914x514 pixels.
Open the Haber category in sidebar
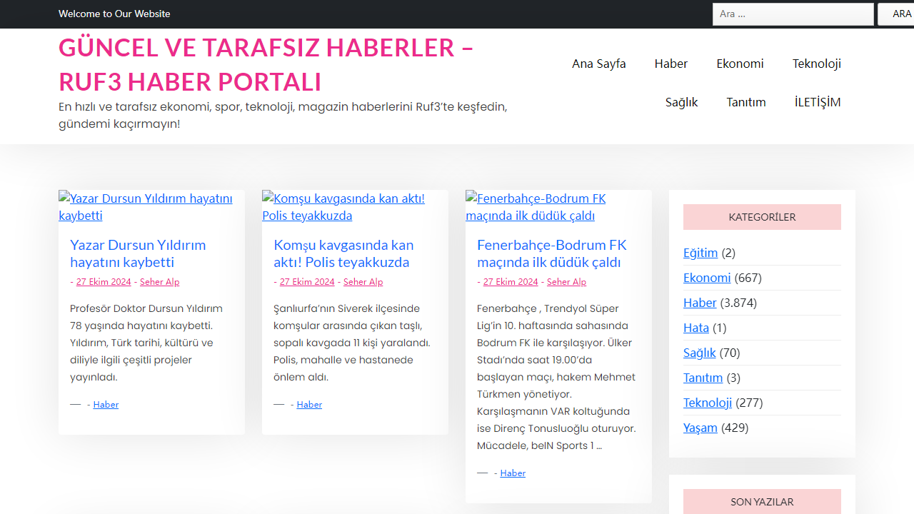click(700, 303)
